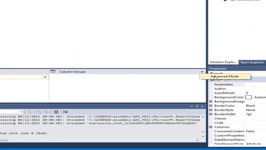The width and height of the screenshot is (266, 150).
Task: Expand the BackgroundImage property
Action: (211, 101)
